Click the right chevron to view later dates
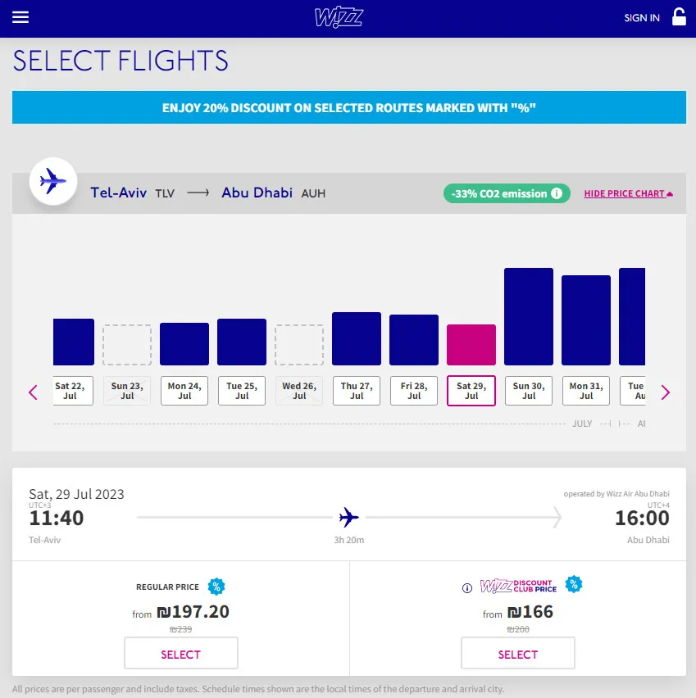Screen dimensions: 696x698 tap(665, 392)
